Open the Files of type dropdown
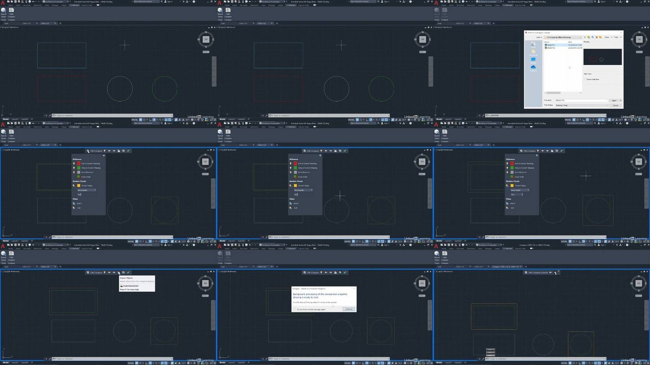Viewport: 650px width, 365px height. [581, 105]
